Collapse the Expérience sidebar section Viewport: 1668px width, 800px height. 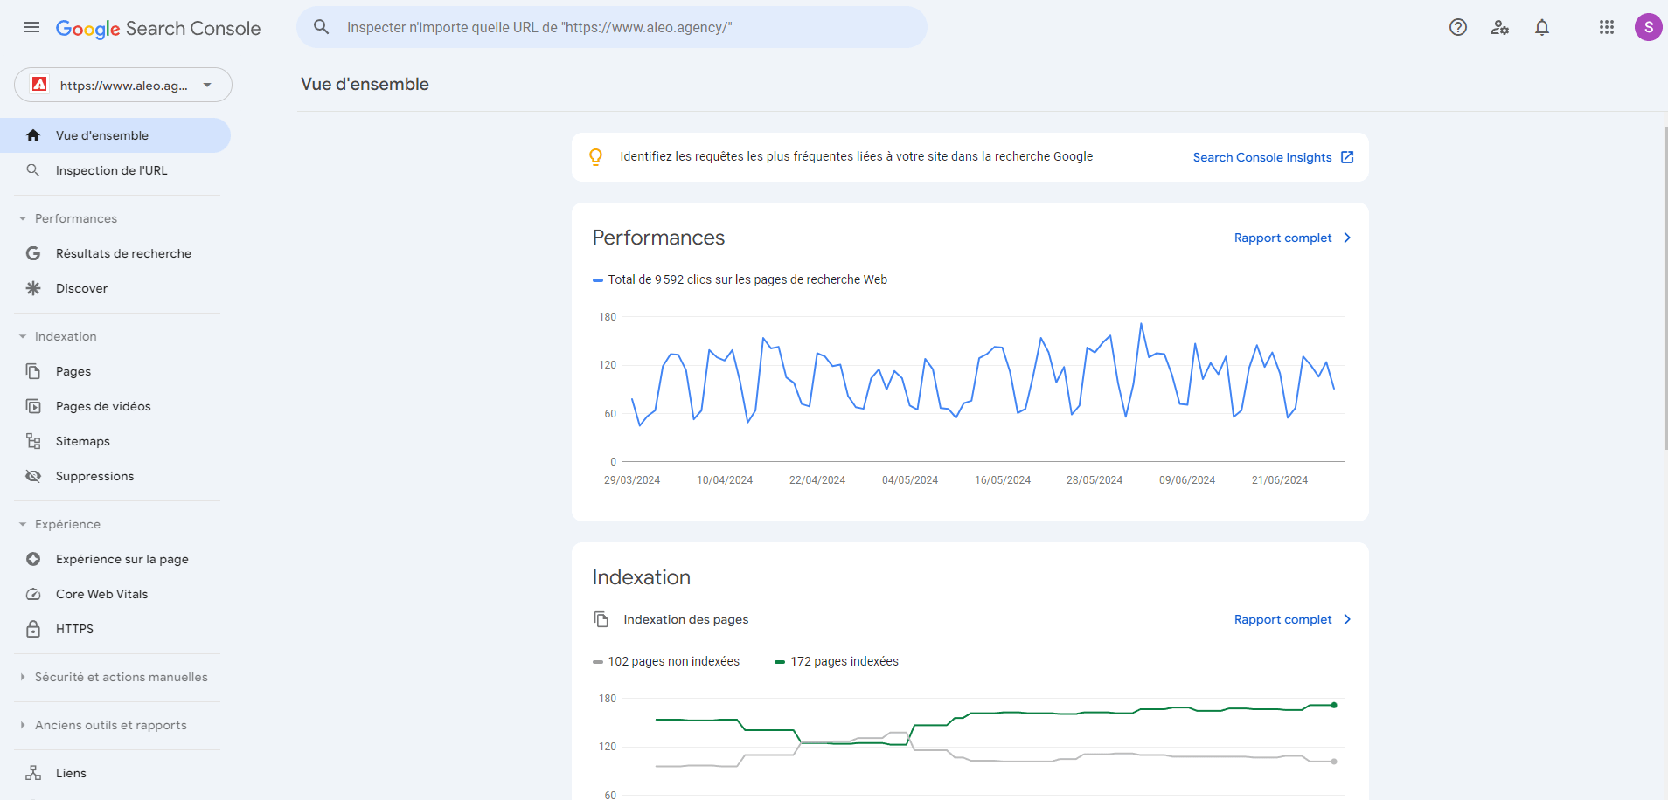pos(23,524)
